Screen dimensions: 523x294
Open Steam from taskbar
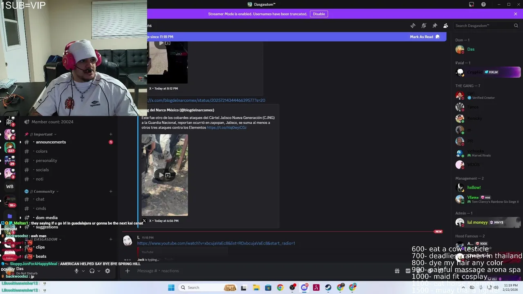click(328, 287)
